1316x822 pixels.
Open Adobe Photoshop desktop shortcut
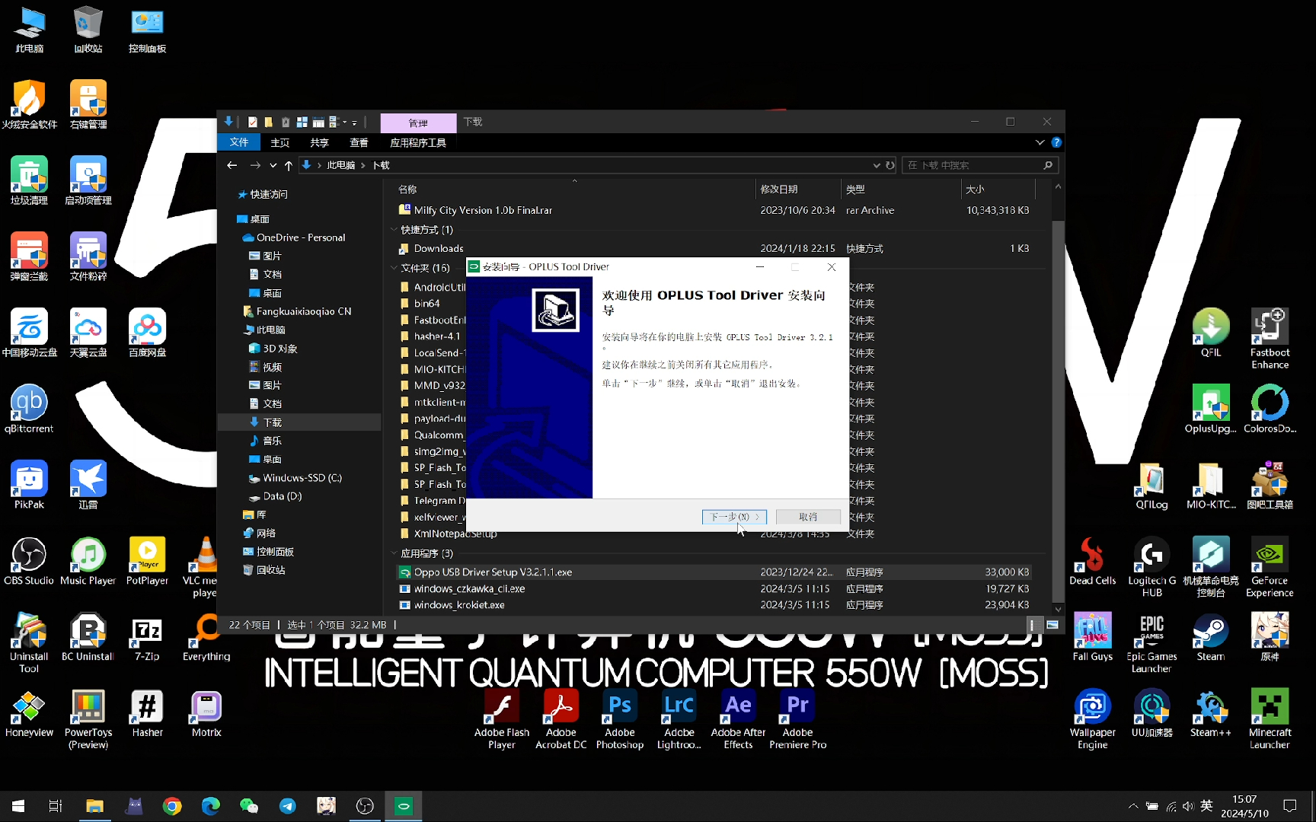[x=620, y=719]
